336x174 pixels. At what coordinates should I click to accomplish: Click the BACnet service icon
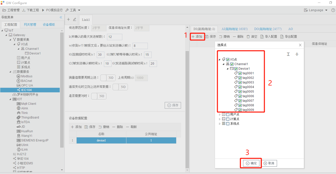pyautogui.click(x=18, y=81)
